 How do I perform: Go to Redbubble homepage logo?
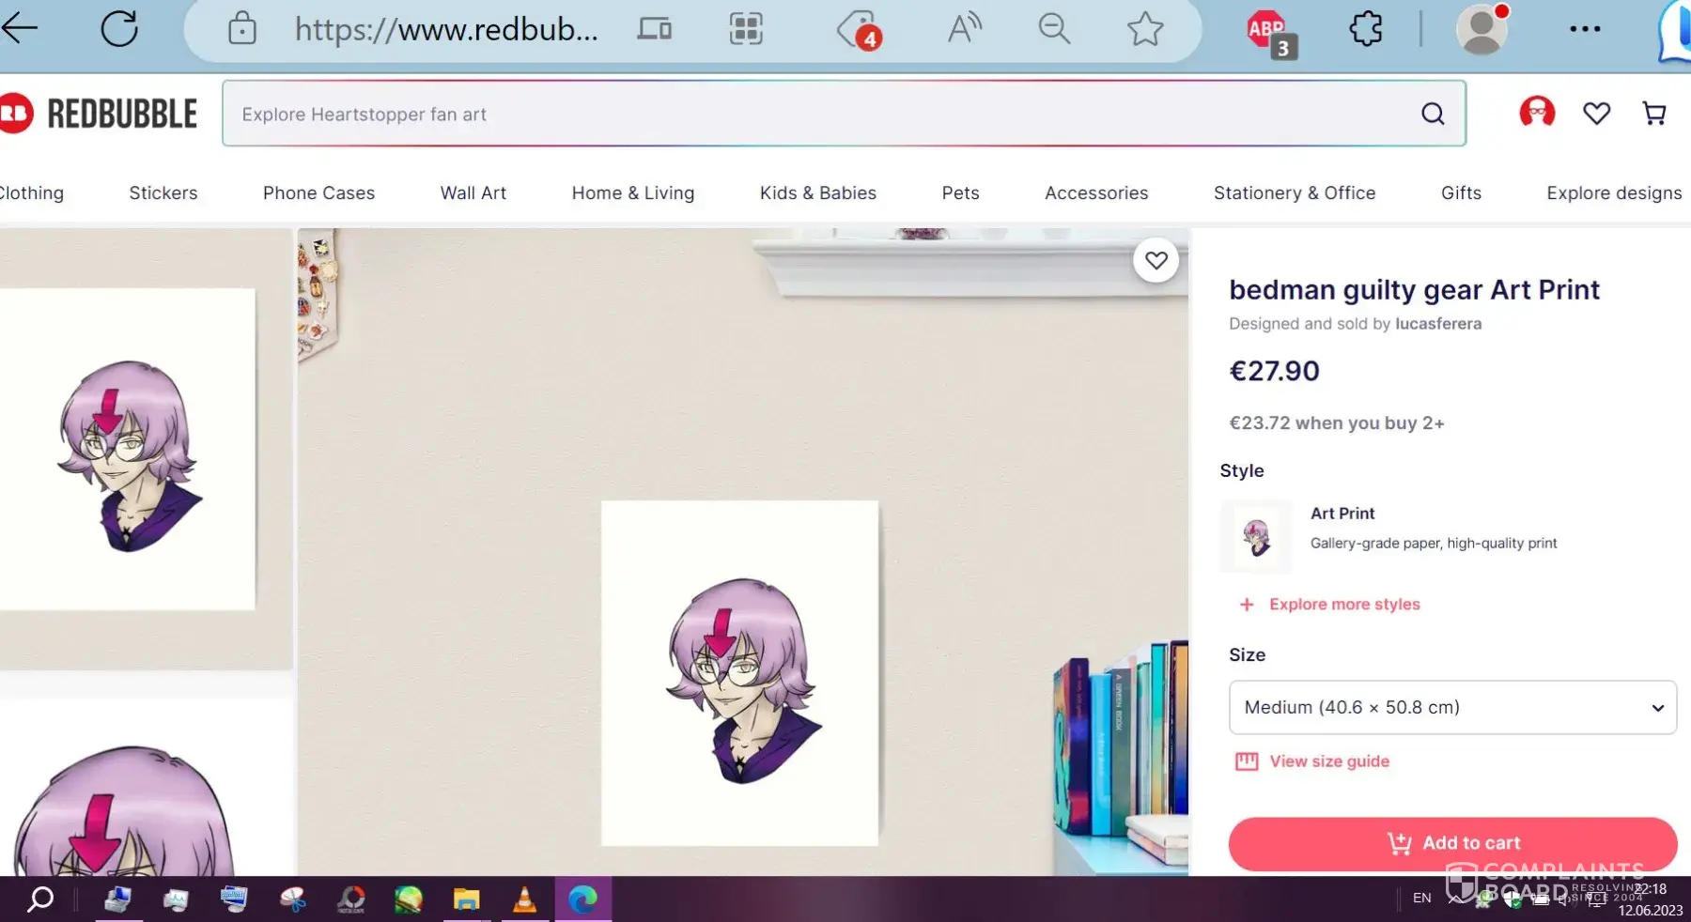[99, 114]
